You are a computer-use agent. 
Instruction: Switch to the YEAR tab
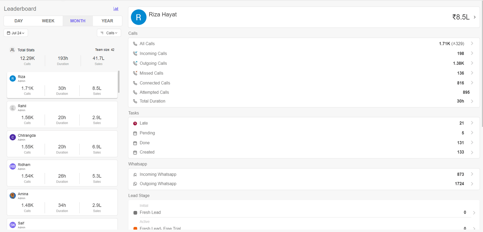107,21
